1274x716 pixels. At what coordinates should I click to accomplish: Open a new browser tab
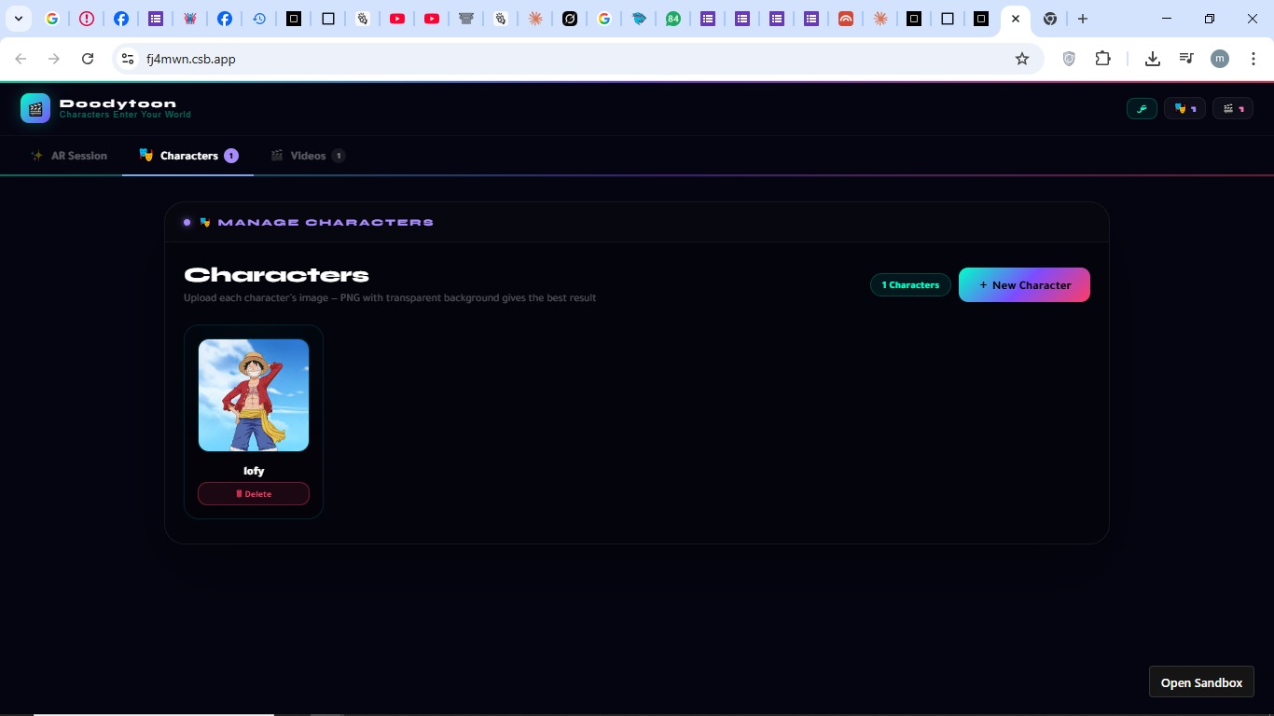[1083, 19]
